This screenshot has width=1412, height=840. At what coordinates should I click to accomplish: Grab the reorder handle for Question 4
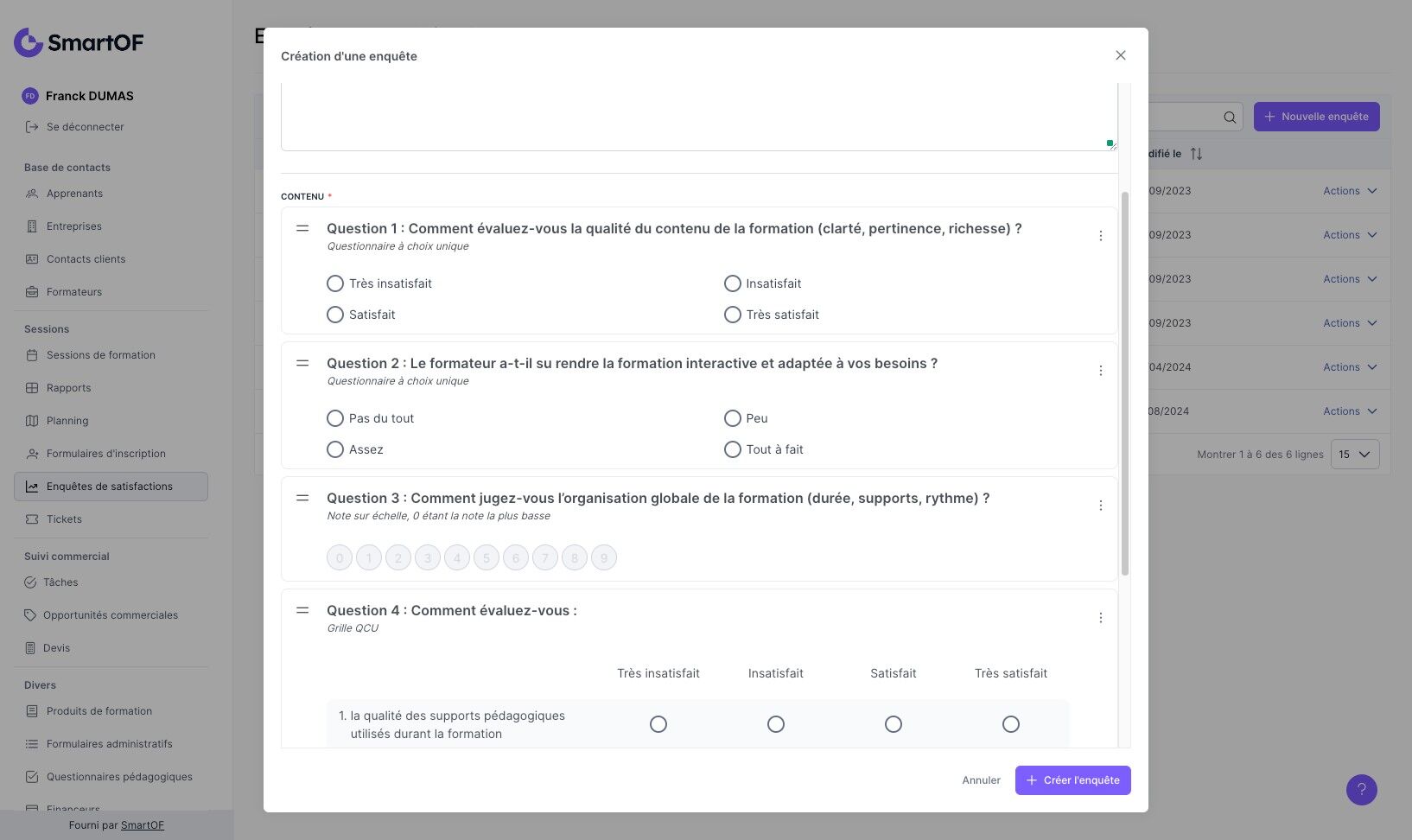(302, 610)
